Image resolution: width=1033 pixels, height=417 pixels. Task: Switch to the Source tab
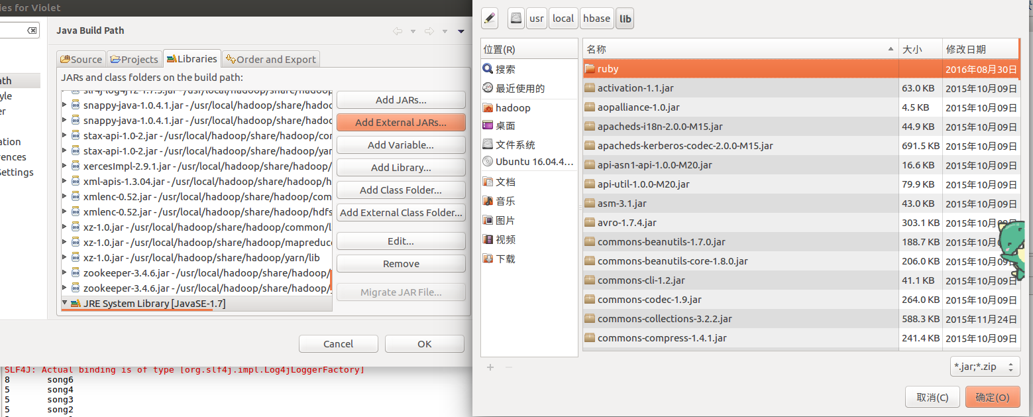click(x=80, y=58)
